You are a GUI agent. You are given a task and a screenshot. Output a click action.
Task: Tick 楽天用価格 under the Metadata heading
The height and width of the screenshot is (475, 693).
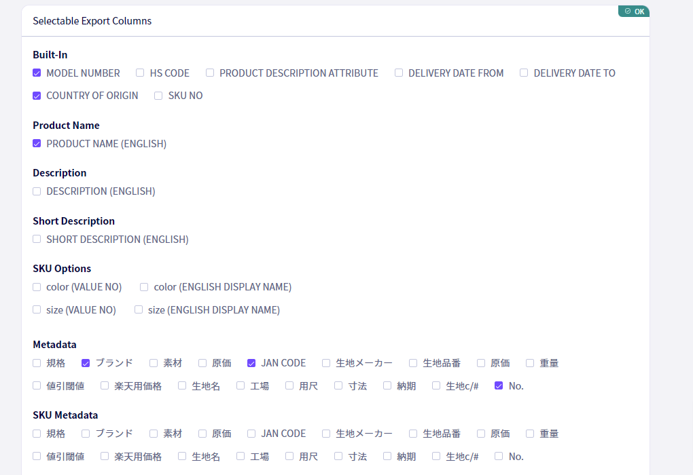click(105, 386)
